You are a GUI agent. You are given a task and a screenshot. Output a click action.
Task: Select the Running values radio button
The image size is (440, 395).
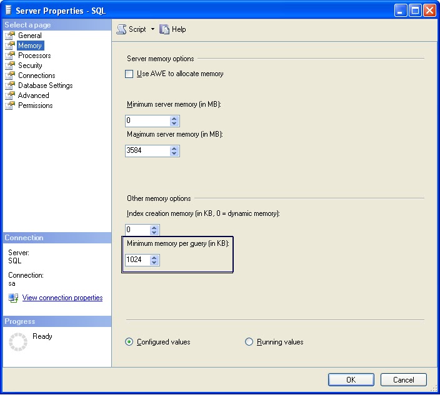click(249, 342)
